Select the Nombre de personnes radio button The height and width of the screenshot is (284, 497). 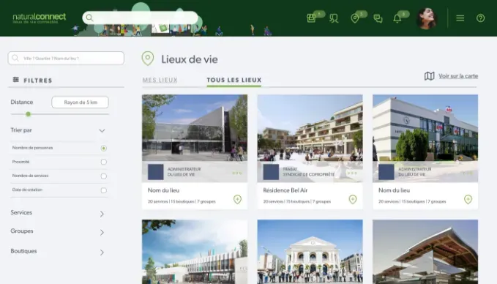[x=104, y=148]
